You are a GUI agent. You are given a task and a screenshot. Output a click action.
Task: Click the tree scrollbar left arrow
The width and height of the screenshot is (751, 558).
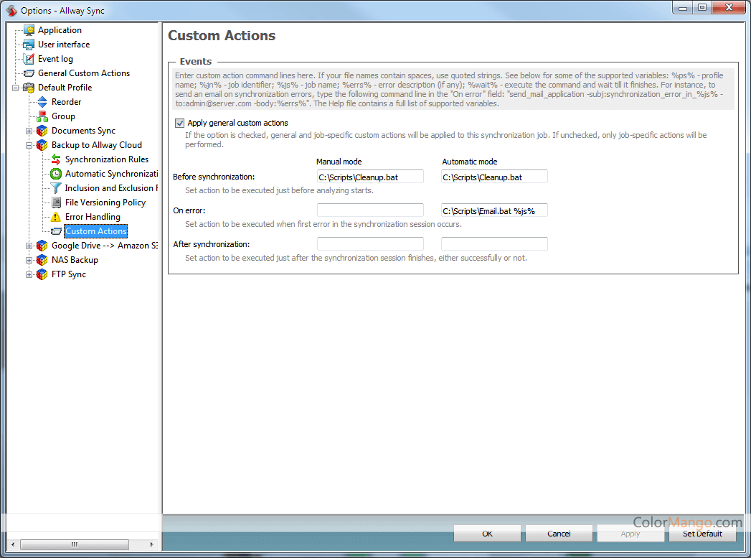(x=13, y=544)
